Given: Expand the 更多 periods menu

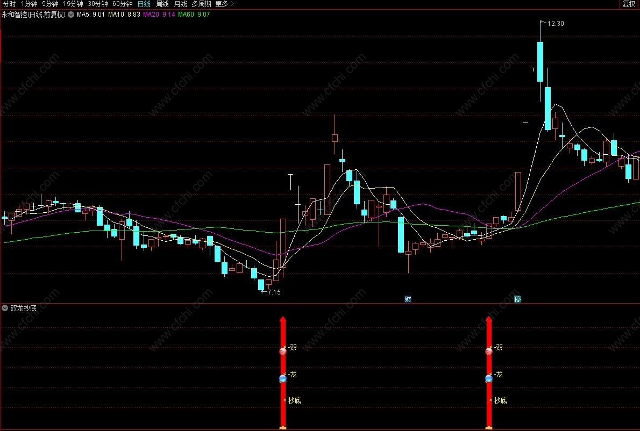Looking at the screenshot, I should (224, 4).
